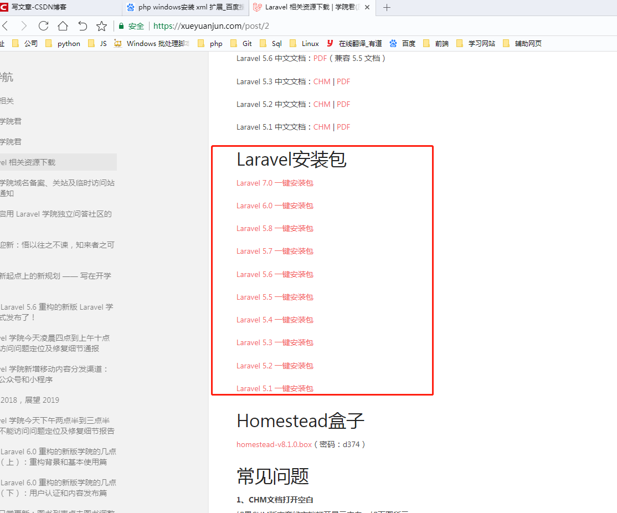This screenshot has height=513, width=617.
Task: Open sidebar post 悟以往之不谏，知来者之可
Action: (x=58, y=245)
